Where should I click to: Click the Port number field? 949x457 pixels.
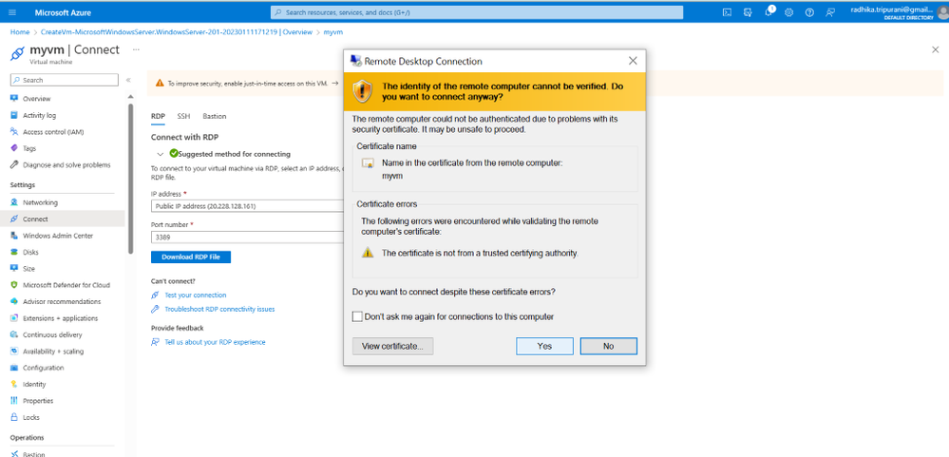click(x=247, y=238)
